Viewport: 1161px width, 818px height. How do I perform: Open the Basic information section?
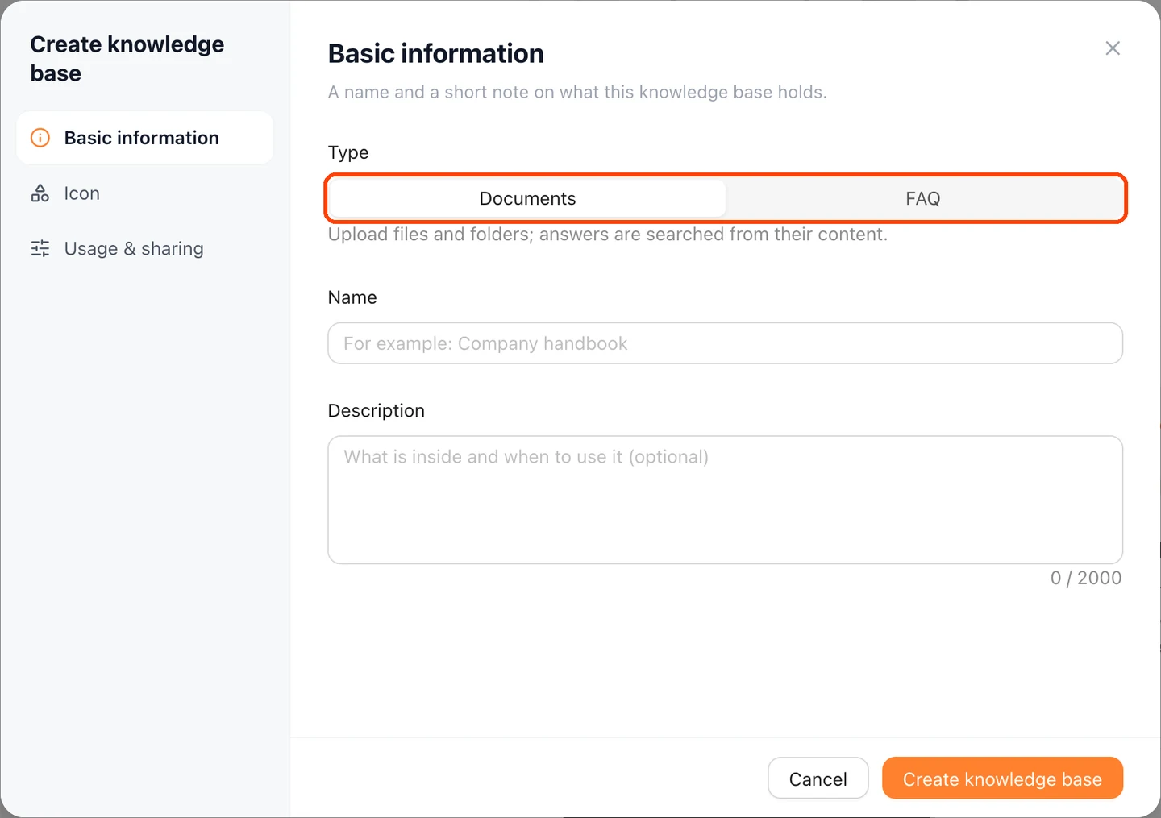[x=145, y=138]
